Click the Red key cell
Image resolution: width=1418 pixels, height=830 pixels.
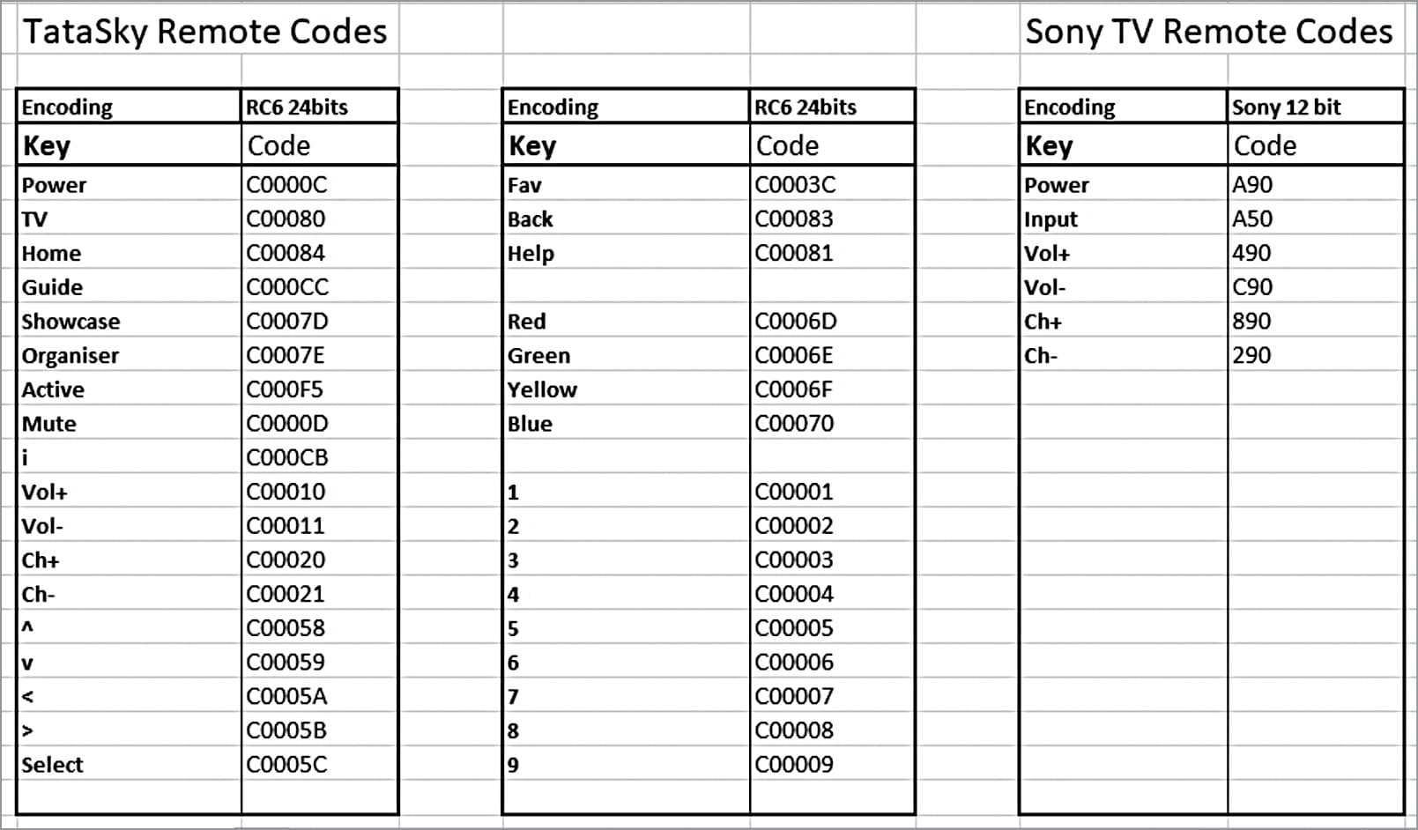[526, 322]
